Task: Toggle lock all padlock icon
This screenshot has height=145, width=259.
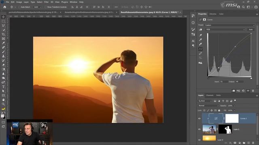Action: (219, 110)
